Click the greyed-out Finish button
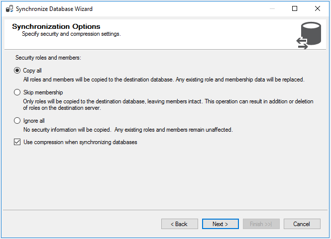 (261, 224)
